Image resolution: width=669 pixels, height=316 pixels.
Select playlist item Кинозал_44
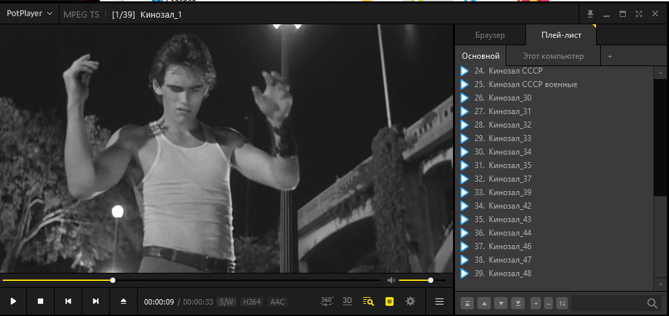(555, 233)
